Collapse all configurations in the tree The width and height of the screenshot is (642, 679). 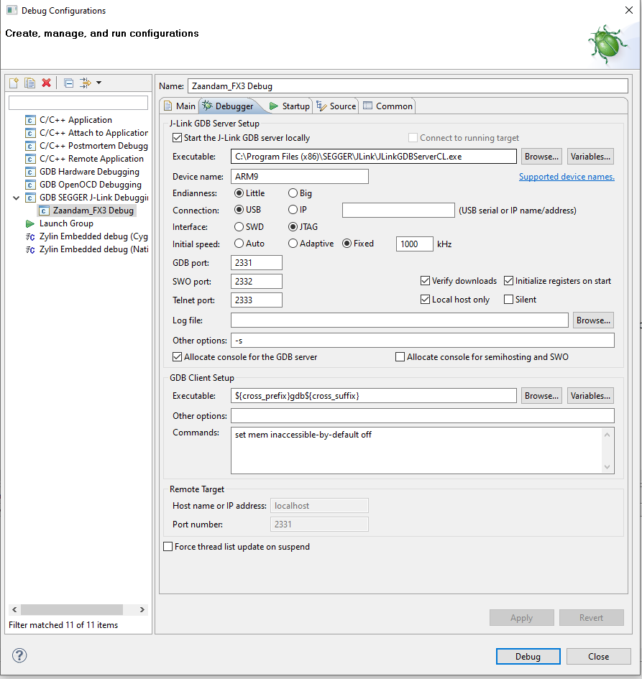pyautogui.click(x=68, y=83)
